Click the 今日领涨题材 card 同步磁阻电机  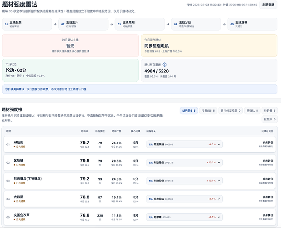tap(209, 46)
